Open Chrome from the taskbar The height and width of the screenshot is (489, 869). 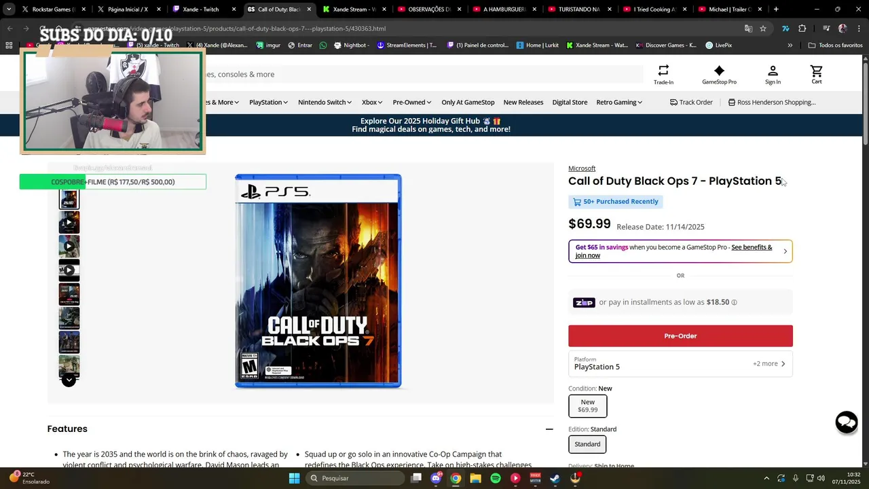click(x=456, y=478)
